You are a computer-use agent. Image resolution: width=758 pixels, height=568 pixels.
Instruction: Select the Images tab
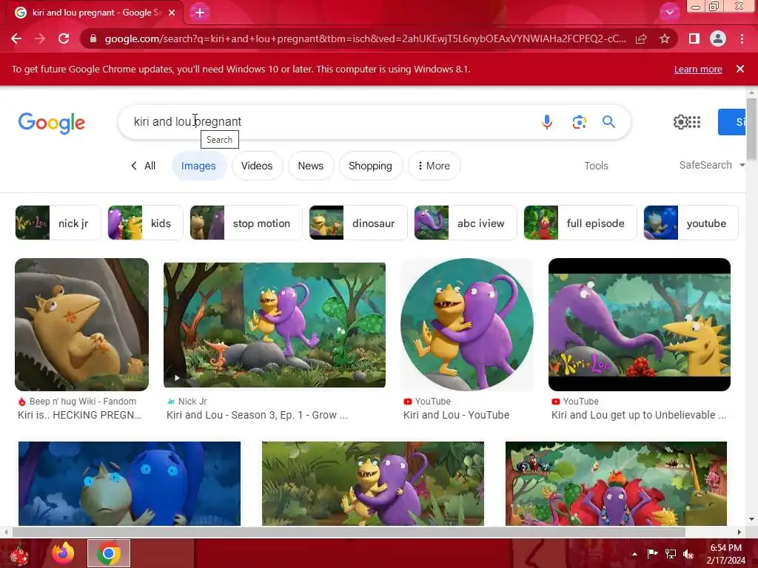198,166
